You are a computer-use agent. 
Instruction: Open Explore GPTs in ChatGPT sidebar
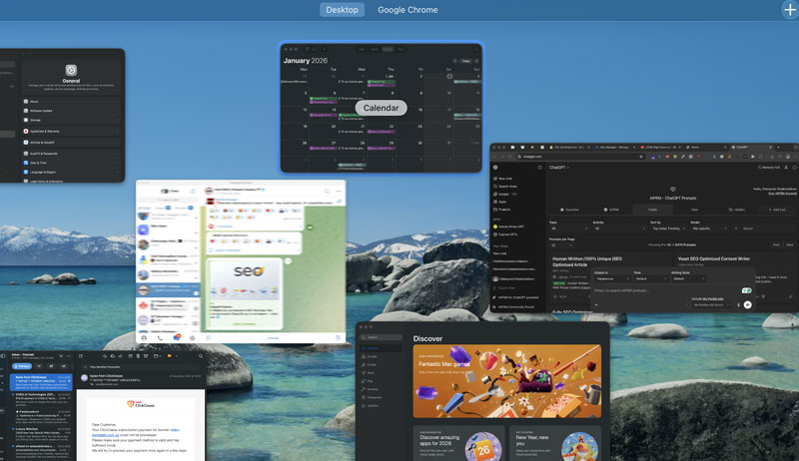(x=505, y=234)
